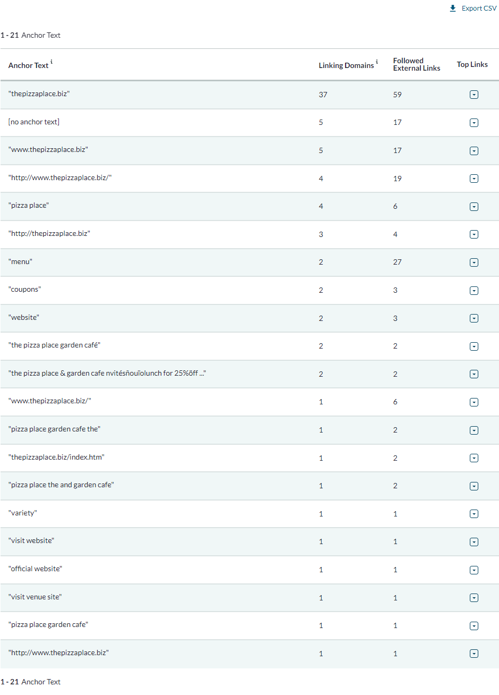Expand top links for "visit venue site" row
Image resolution: width=499 pixels, height=695 pixels.
click(x=474, y=598)
